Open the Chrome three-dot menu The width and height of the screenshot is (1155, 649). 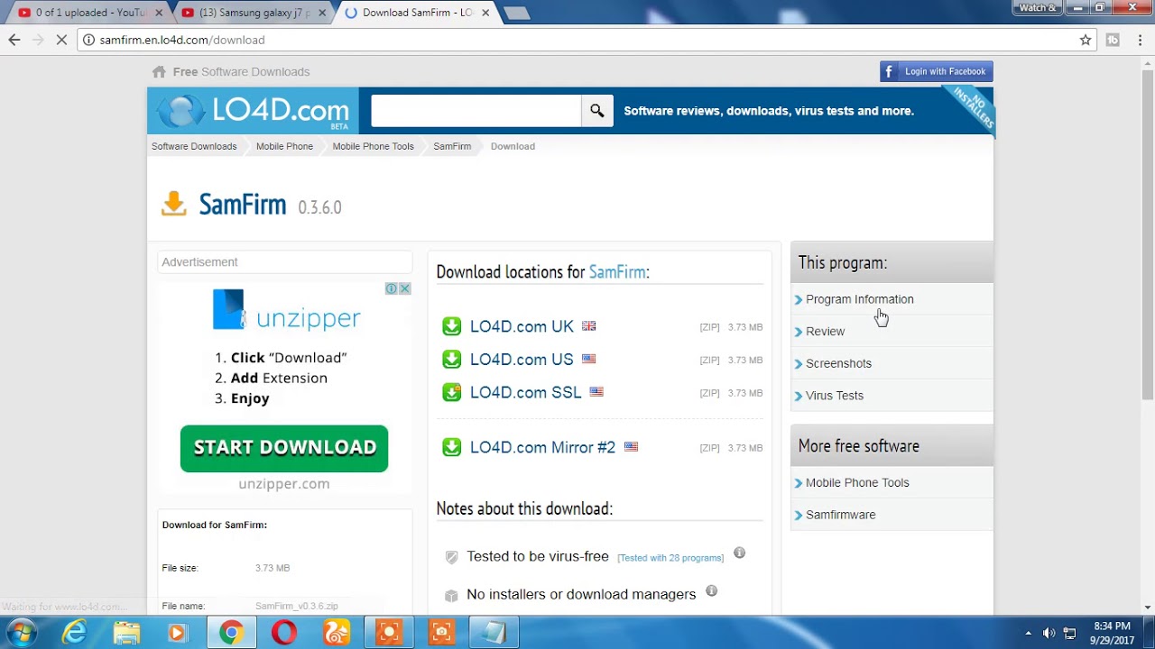tap(1141, 40)
